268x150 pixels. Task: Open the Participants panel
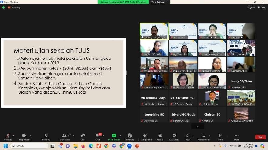(65, 137)
